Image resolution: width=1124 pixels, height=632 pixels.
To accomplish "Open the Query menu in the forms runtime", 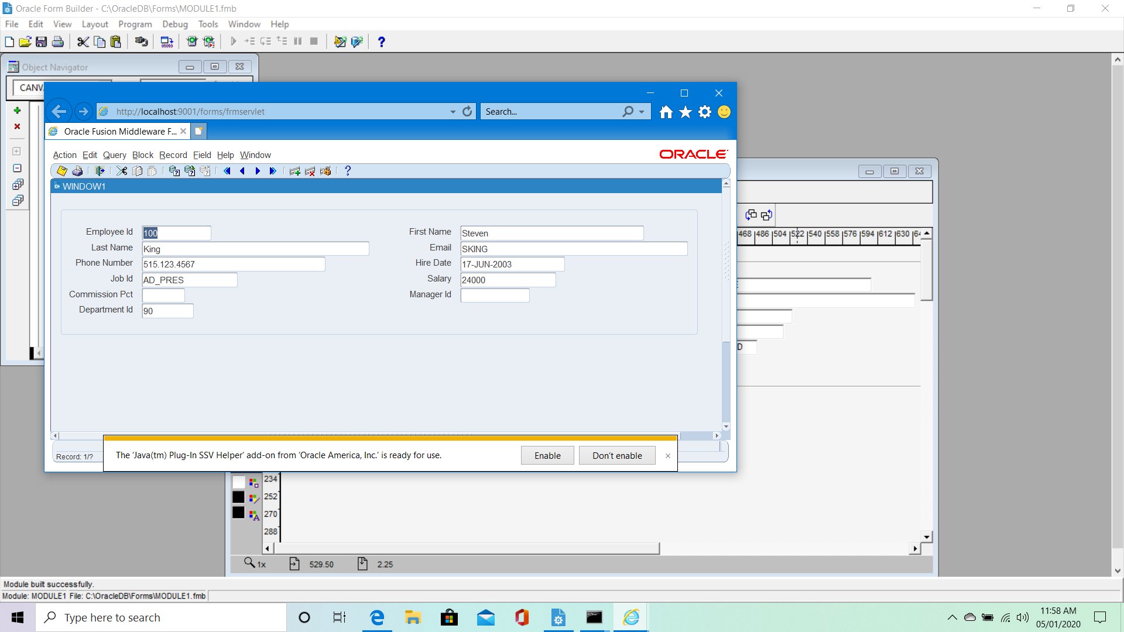I will (115, 155).
